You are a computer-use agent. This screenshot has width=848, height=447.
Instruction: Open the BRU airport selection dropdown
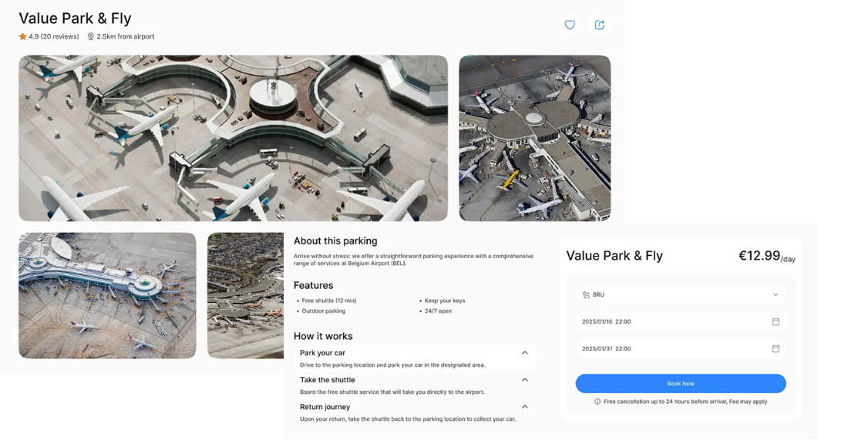point(776,294)
